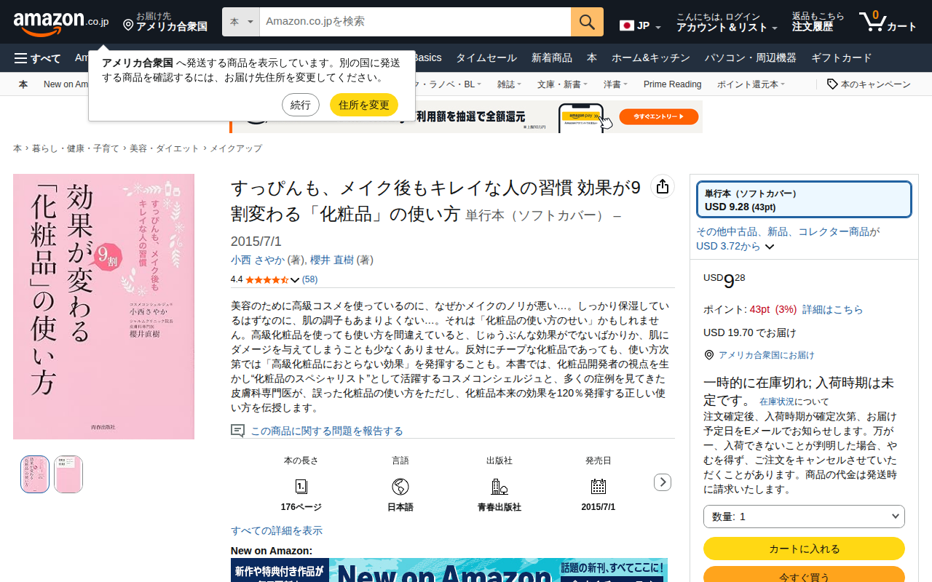The height and width of the screenshot is (582, 932).
Task: Click the report problem speech bubble icon
Action: 237,431
